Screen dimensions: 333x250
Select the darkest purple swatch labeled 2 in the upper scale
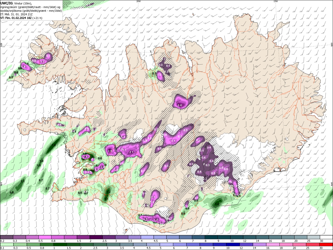[x=96, y=237]
